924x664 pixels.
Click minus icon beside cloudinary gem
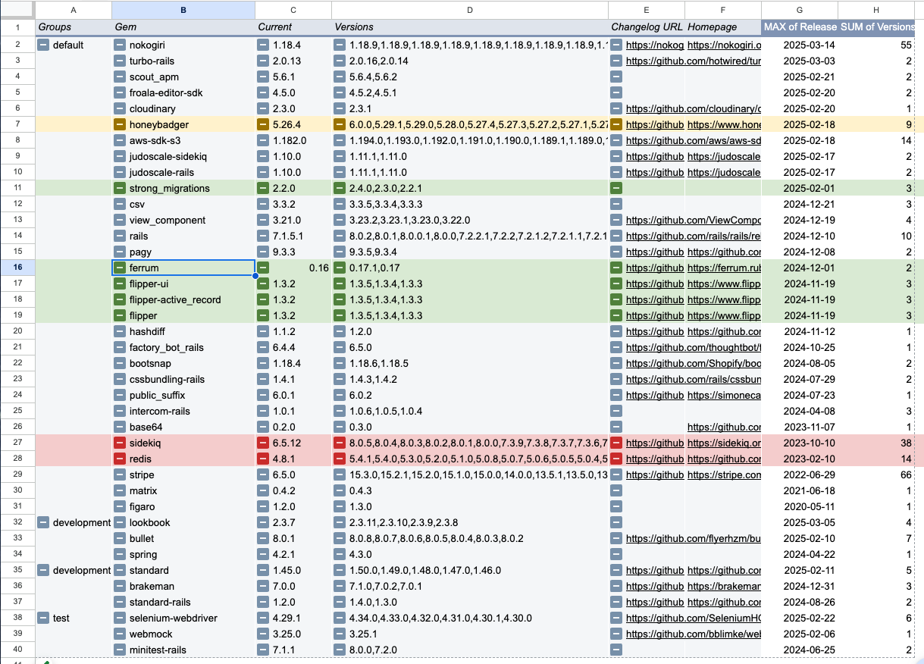click(x=120, y=109)
